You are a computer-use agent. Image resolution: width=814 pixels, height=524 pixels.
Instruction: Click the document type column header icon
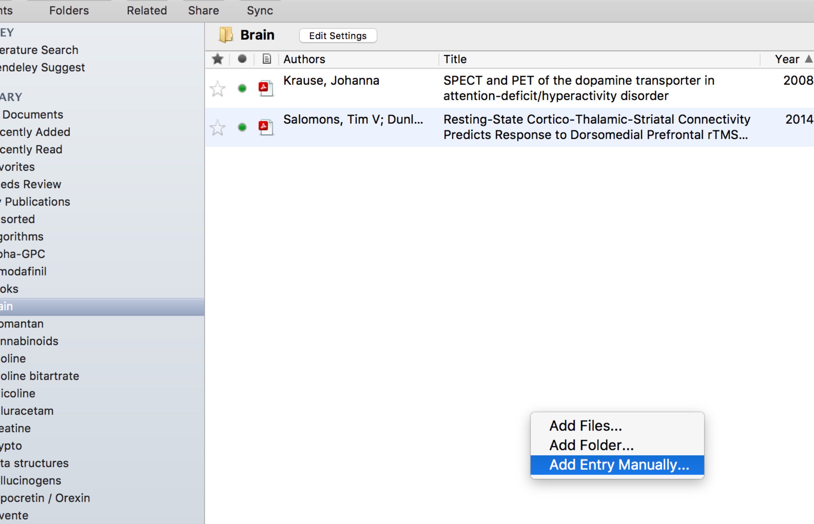[x=267, y=59]
